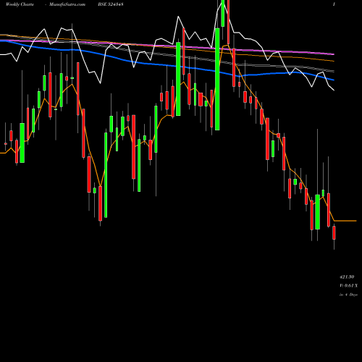
Task: Click the "in 4 Days" label
Action: coord(348,295)
